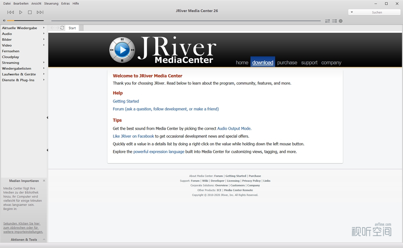This screenshot has height=248, width=403.
Task: Open the Bearbeiten menu
Action: tap(21, 4)
